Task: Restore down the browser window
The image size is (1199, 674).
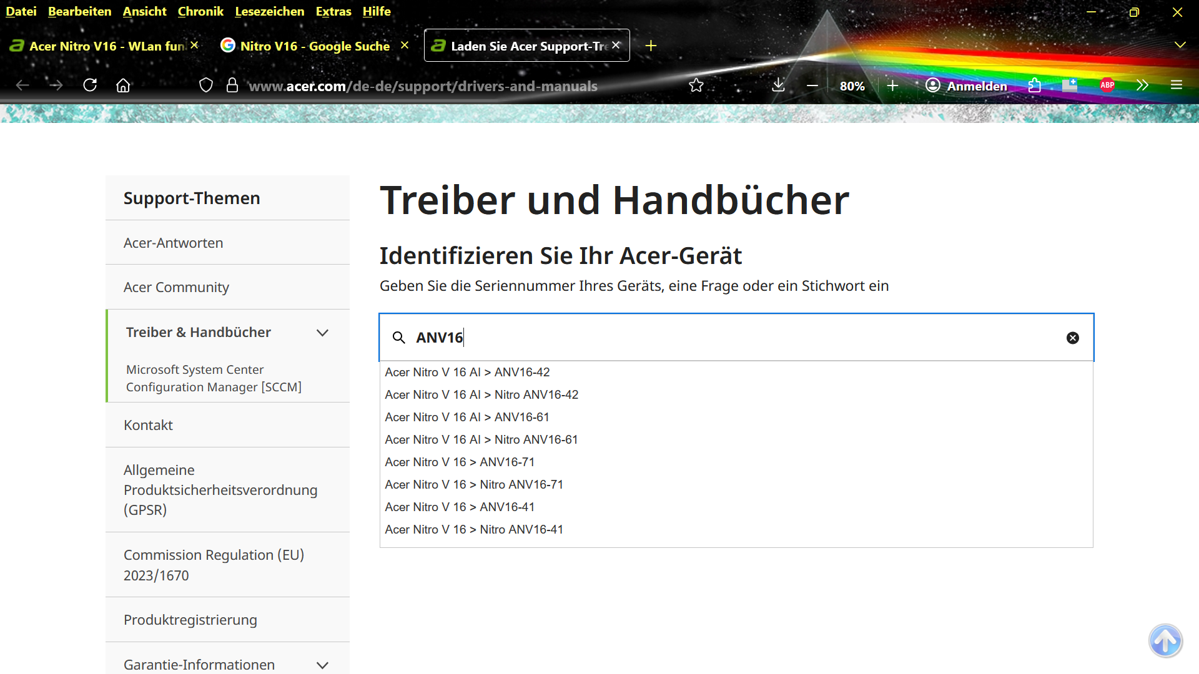Action: click(1134, 12)
